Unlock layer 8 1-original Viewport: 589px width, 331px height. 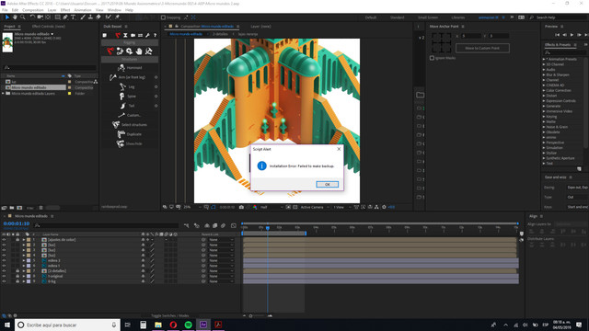pyautogui.click(x=17, y=276)
